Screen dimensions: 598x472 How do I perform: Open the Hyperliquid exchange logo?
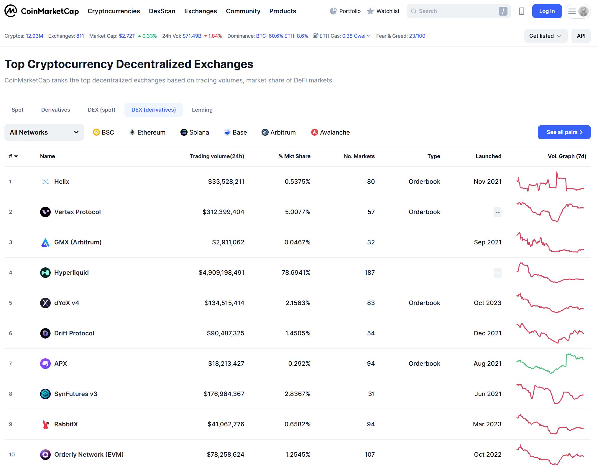pyautogui.click(x=45, y=273)
